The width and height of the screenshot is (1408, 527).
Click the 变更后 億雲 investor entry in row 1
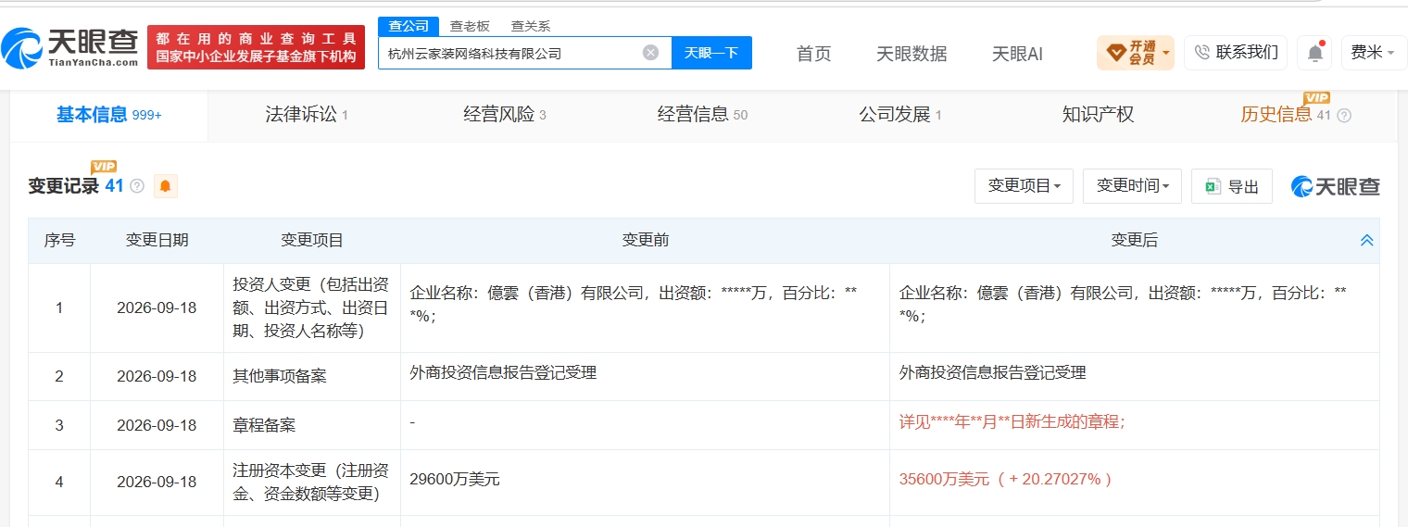click(1122, 305)
